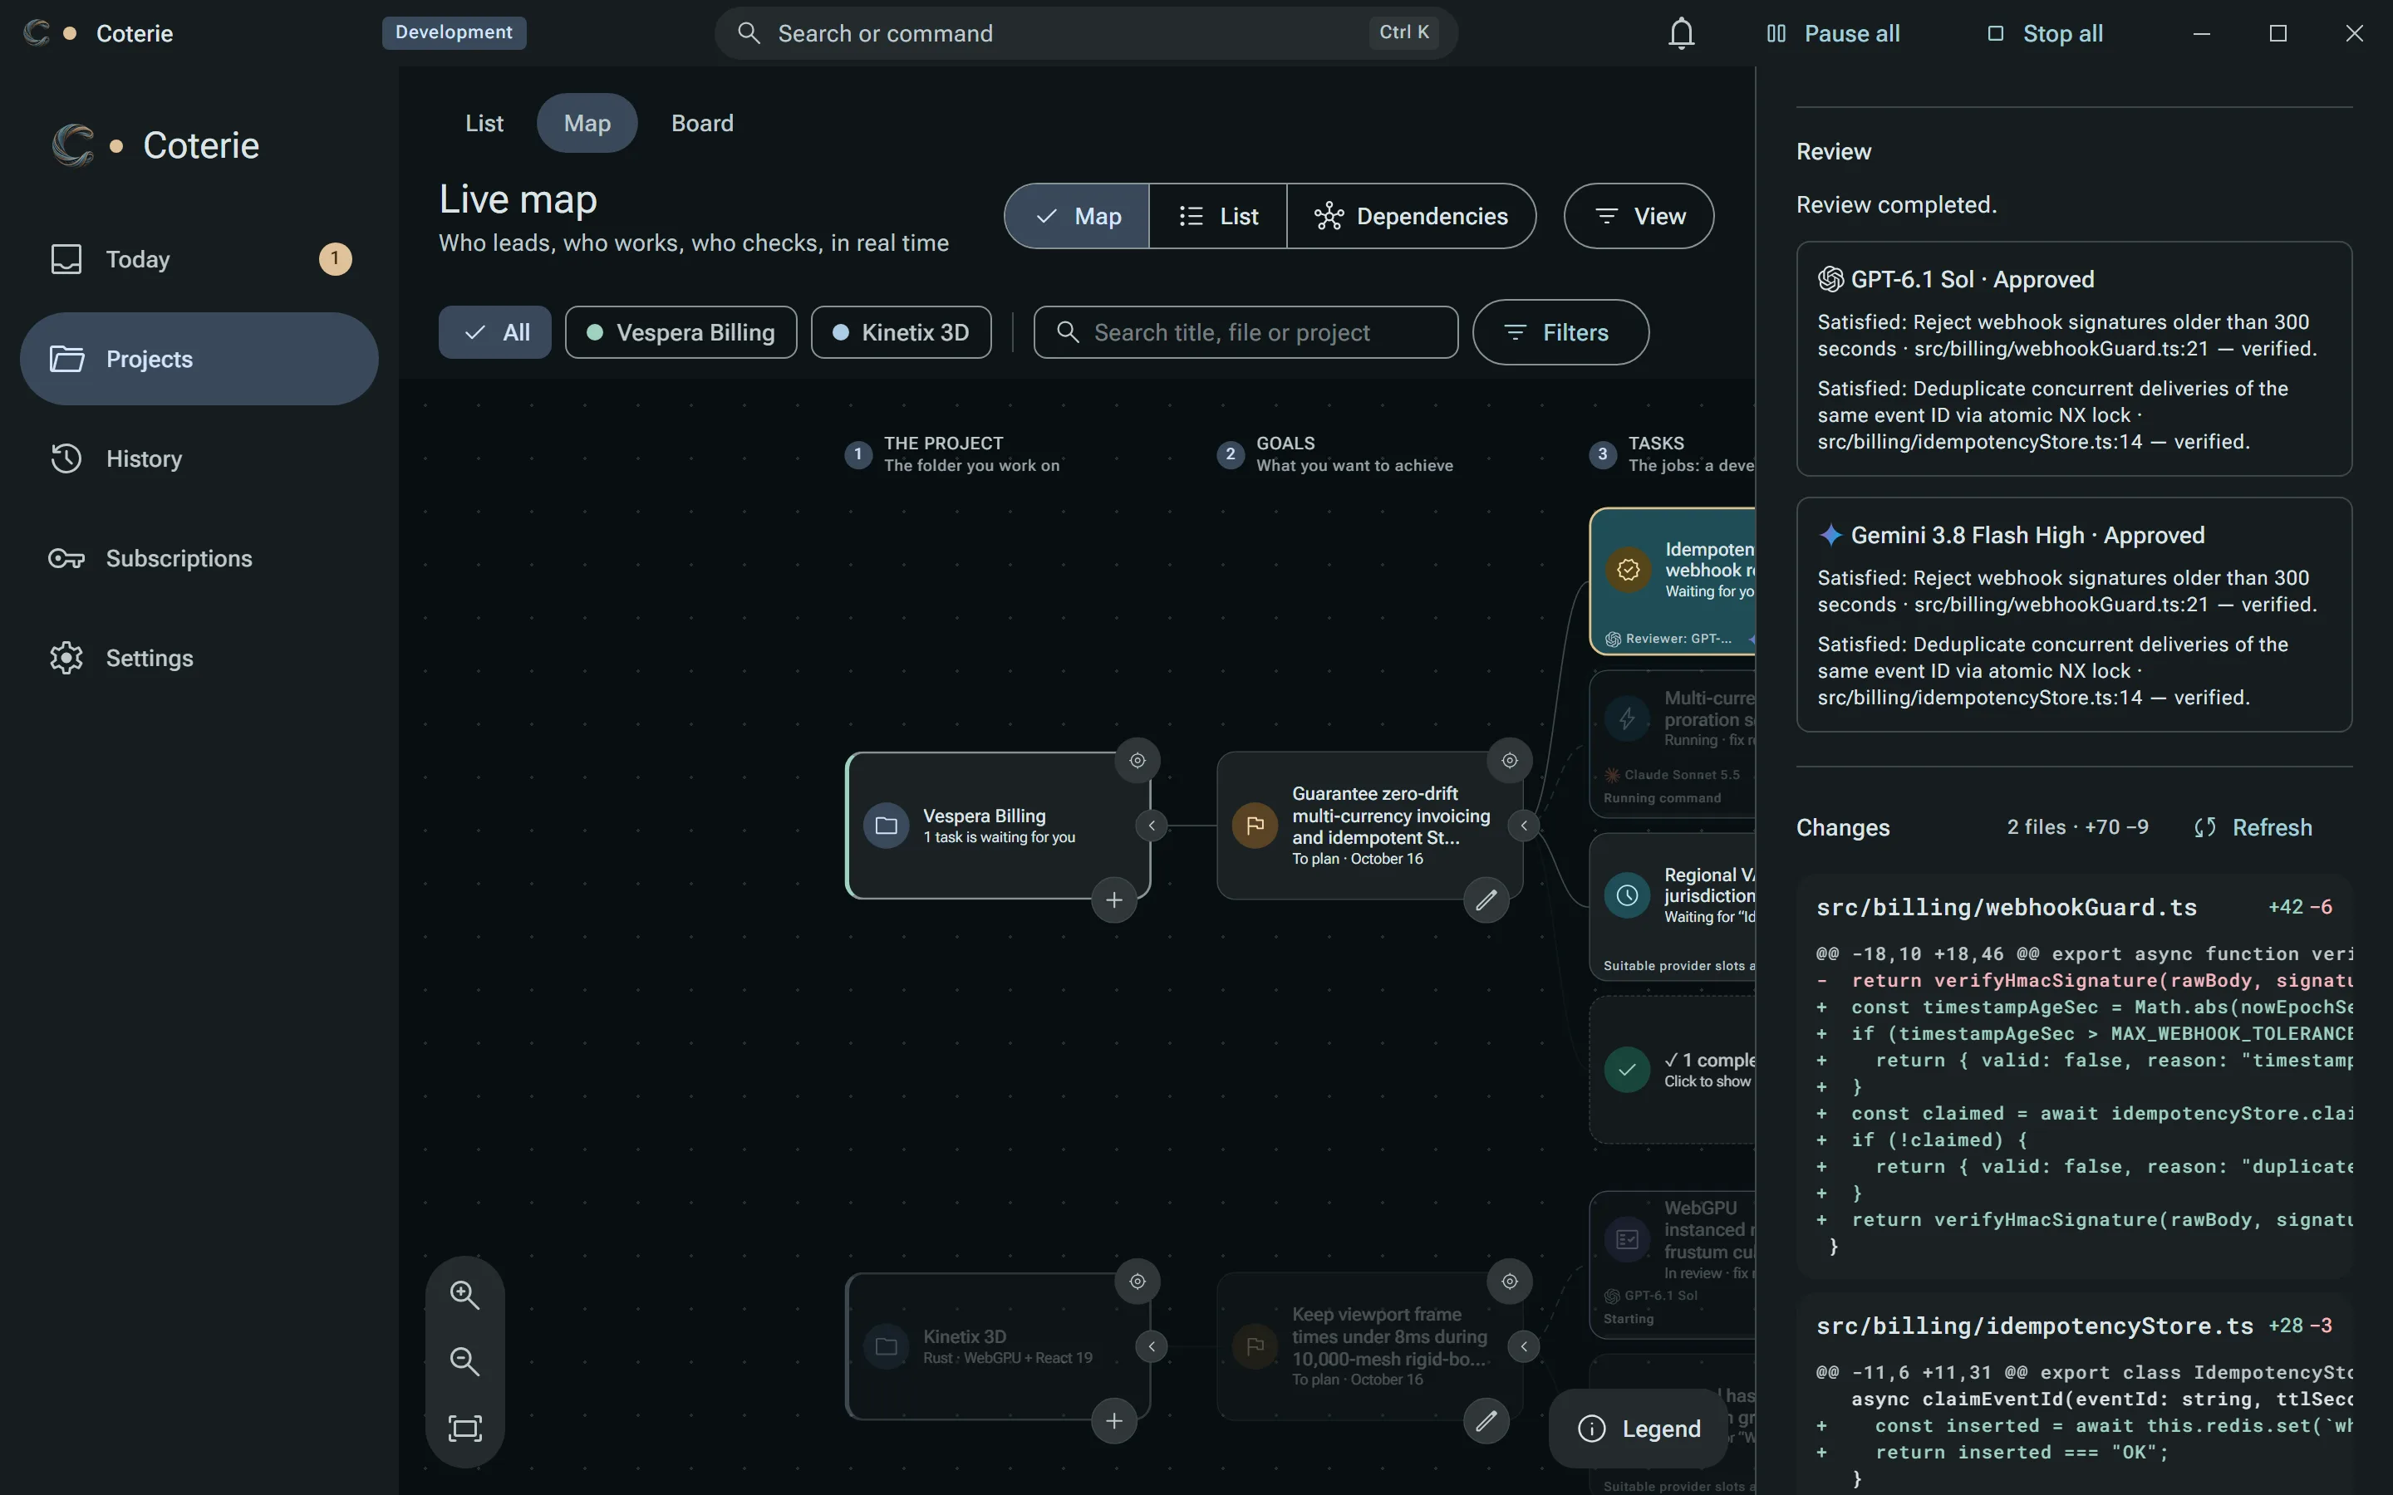Viewport: 2393px width, 1495px height.
Task: Collapse the Keep viewport goal chevron
Action: click(1524, 1346)
